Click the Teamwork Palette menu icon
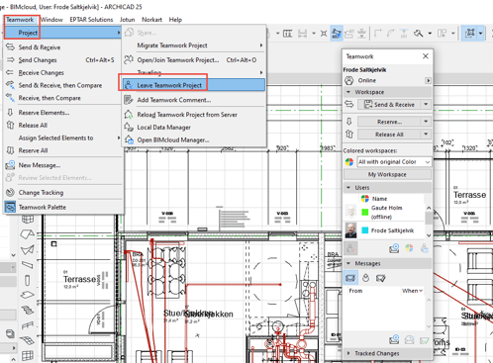 [x=10, y=207]
